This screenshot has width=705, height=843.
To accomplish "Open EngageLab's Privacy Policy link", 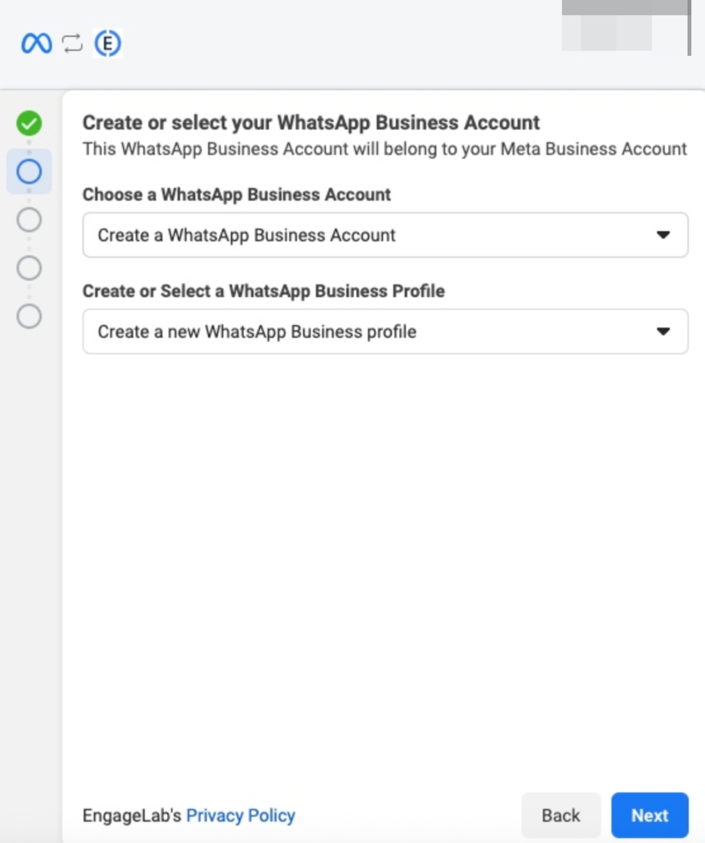I will click(240, 816).
